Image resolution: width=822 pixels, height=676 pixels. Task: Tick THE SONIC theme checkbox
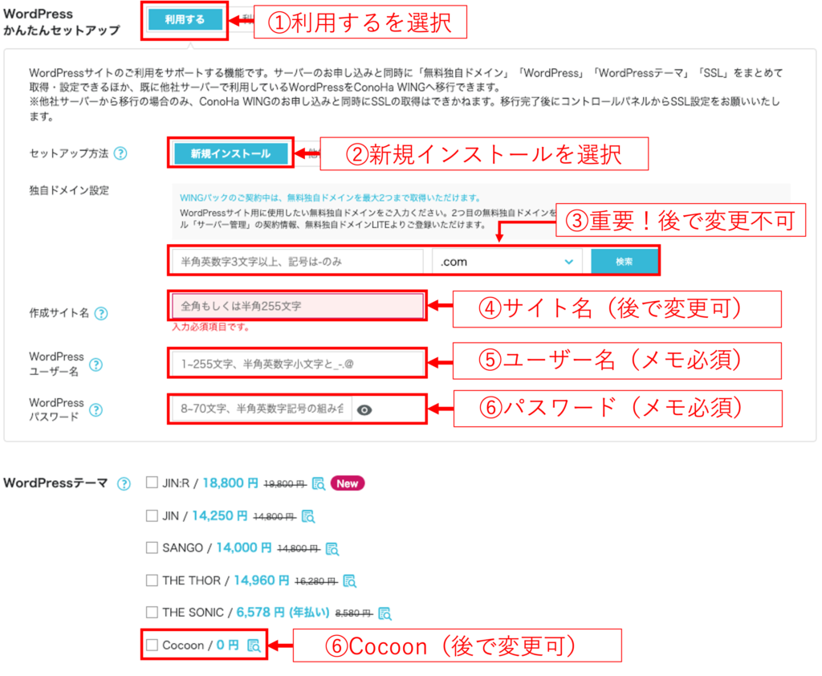152,613
